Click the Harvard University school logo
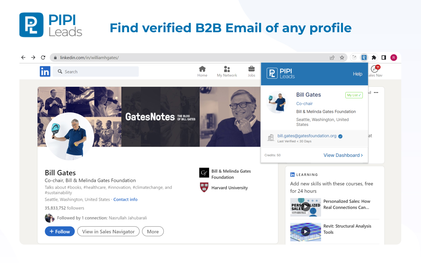This screenshot has width=421, height=263. 204,187
